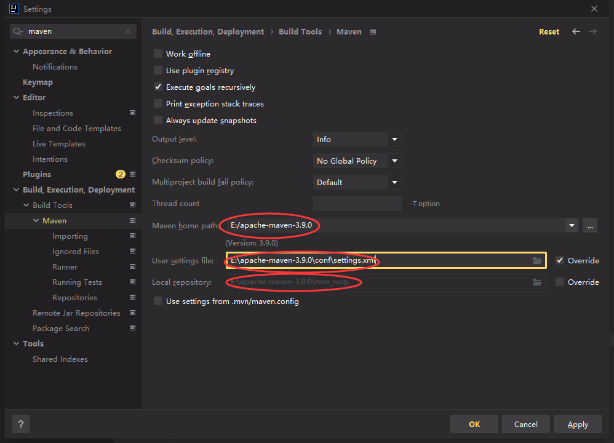Image resolution: width=614 pixels, height=443 pixels.
Task: Click project-level icon beside Inspections
Action: (x=132, y=113)
